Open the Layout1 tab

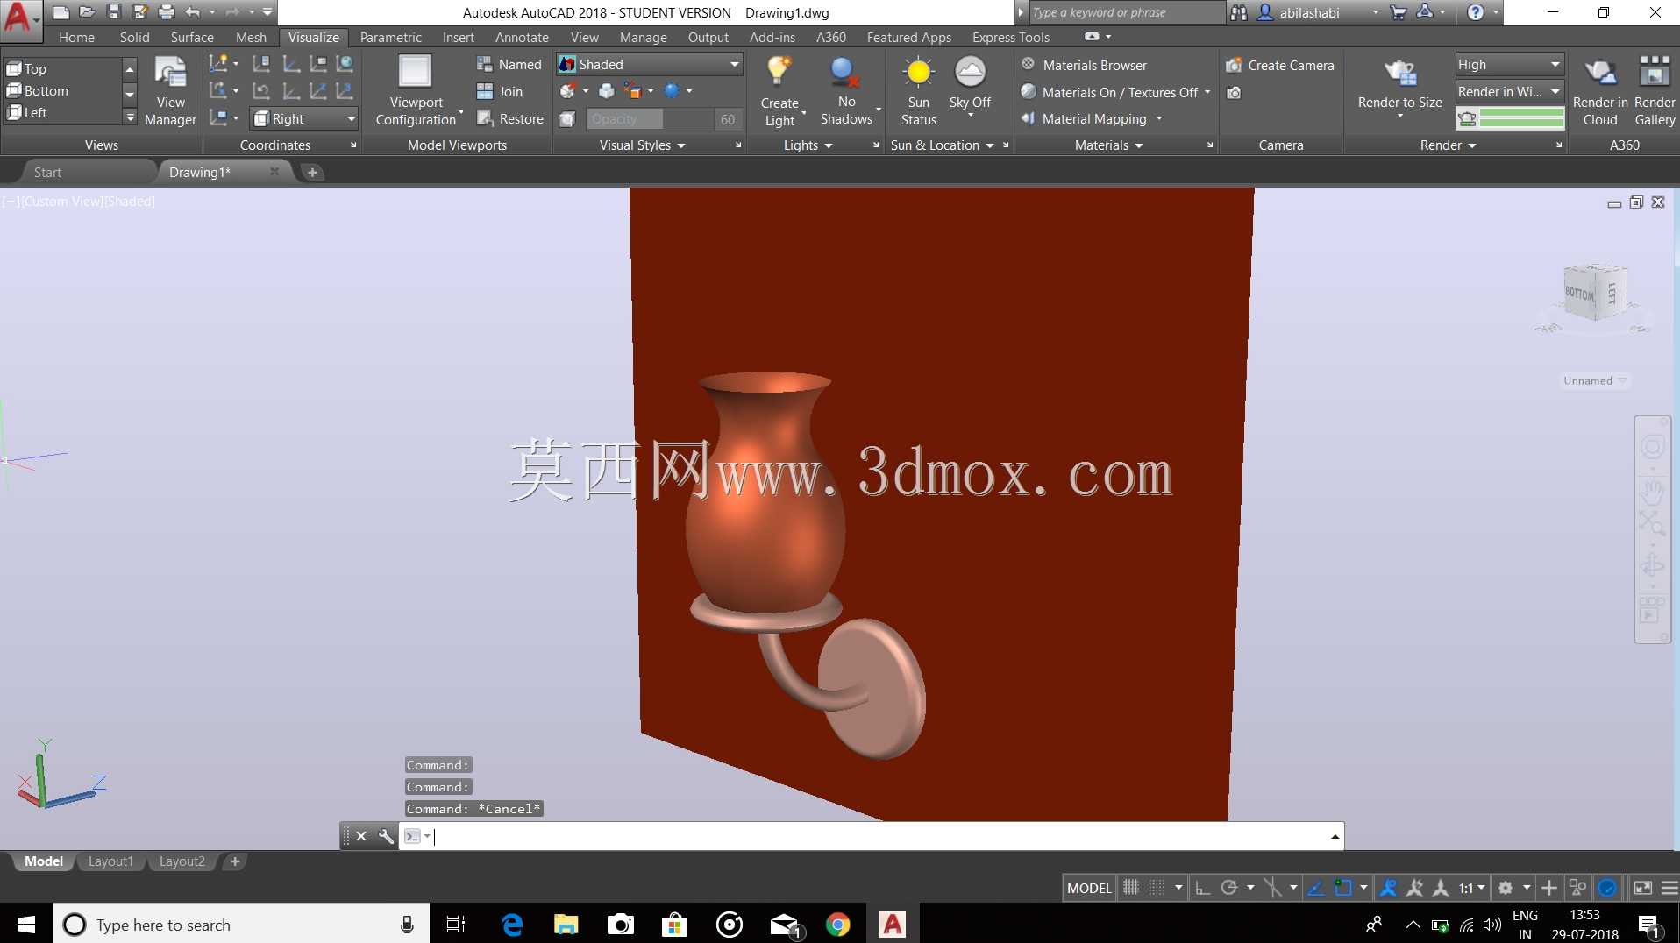[110, 861]
